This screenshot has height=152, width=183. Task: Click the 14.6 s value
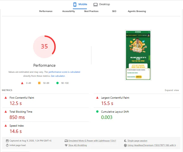pyautogui.click(x=16, y=131)
